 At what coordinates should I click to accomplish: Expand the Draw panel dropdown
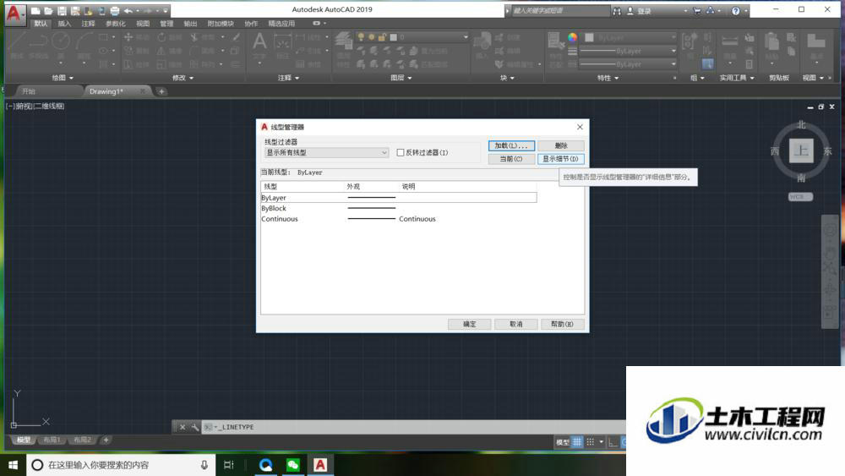pyautogui.click(x=63, y=78)
